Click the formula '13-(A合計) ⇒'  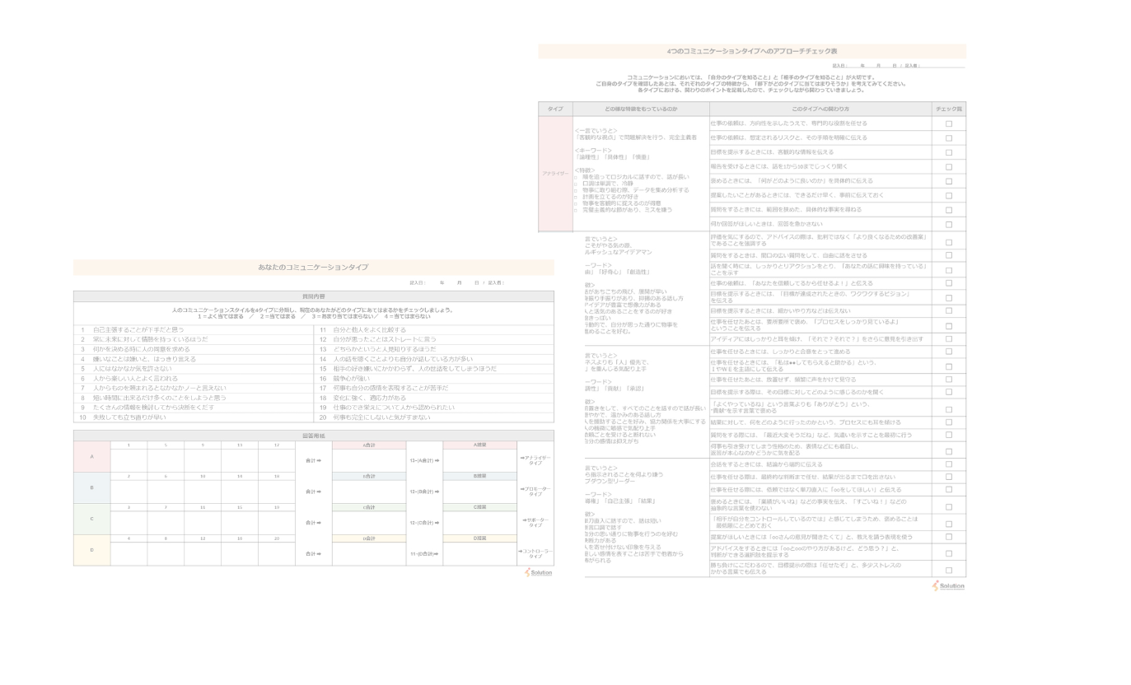click(424, 461)
